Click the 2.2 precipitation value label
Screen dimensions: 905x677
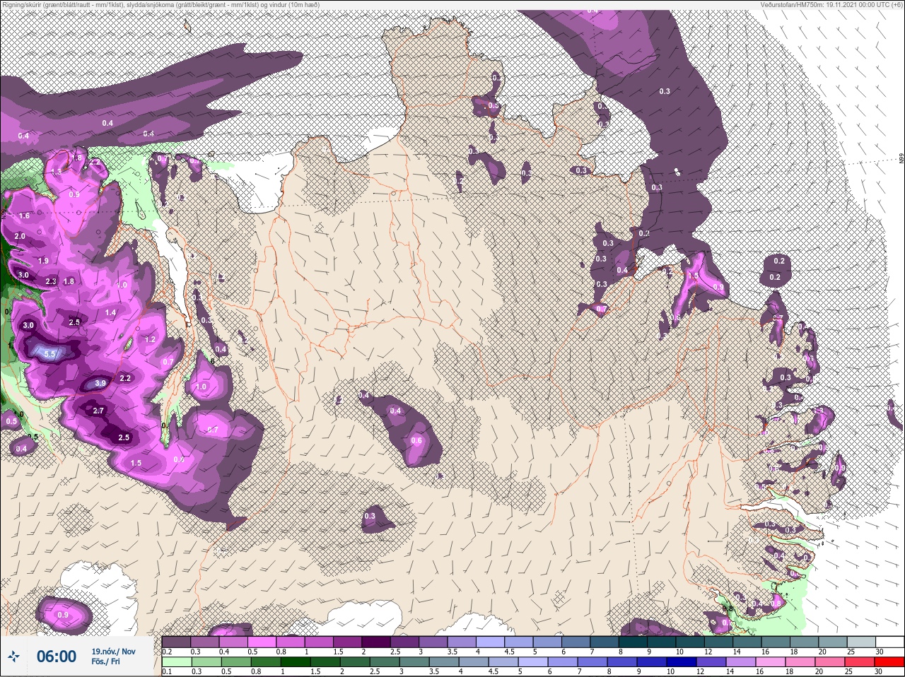coord(125,378)
